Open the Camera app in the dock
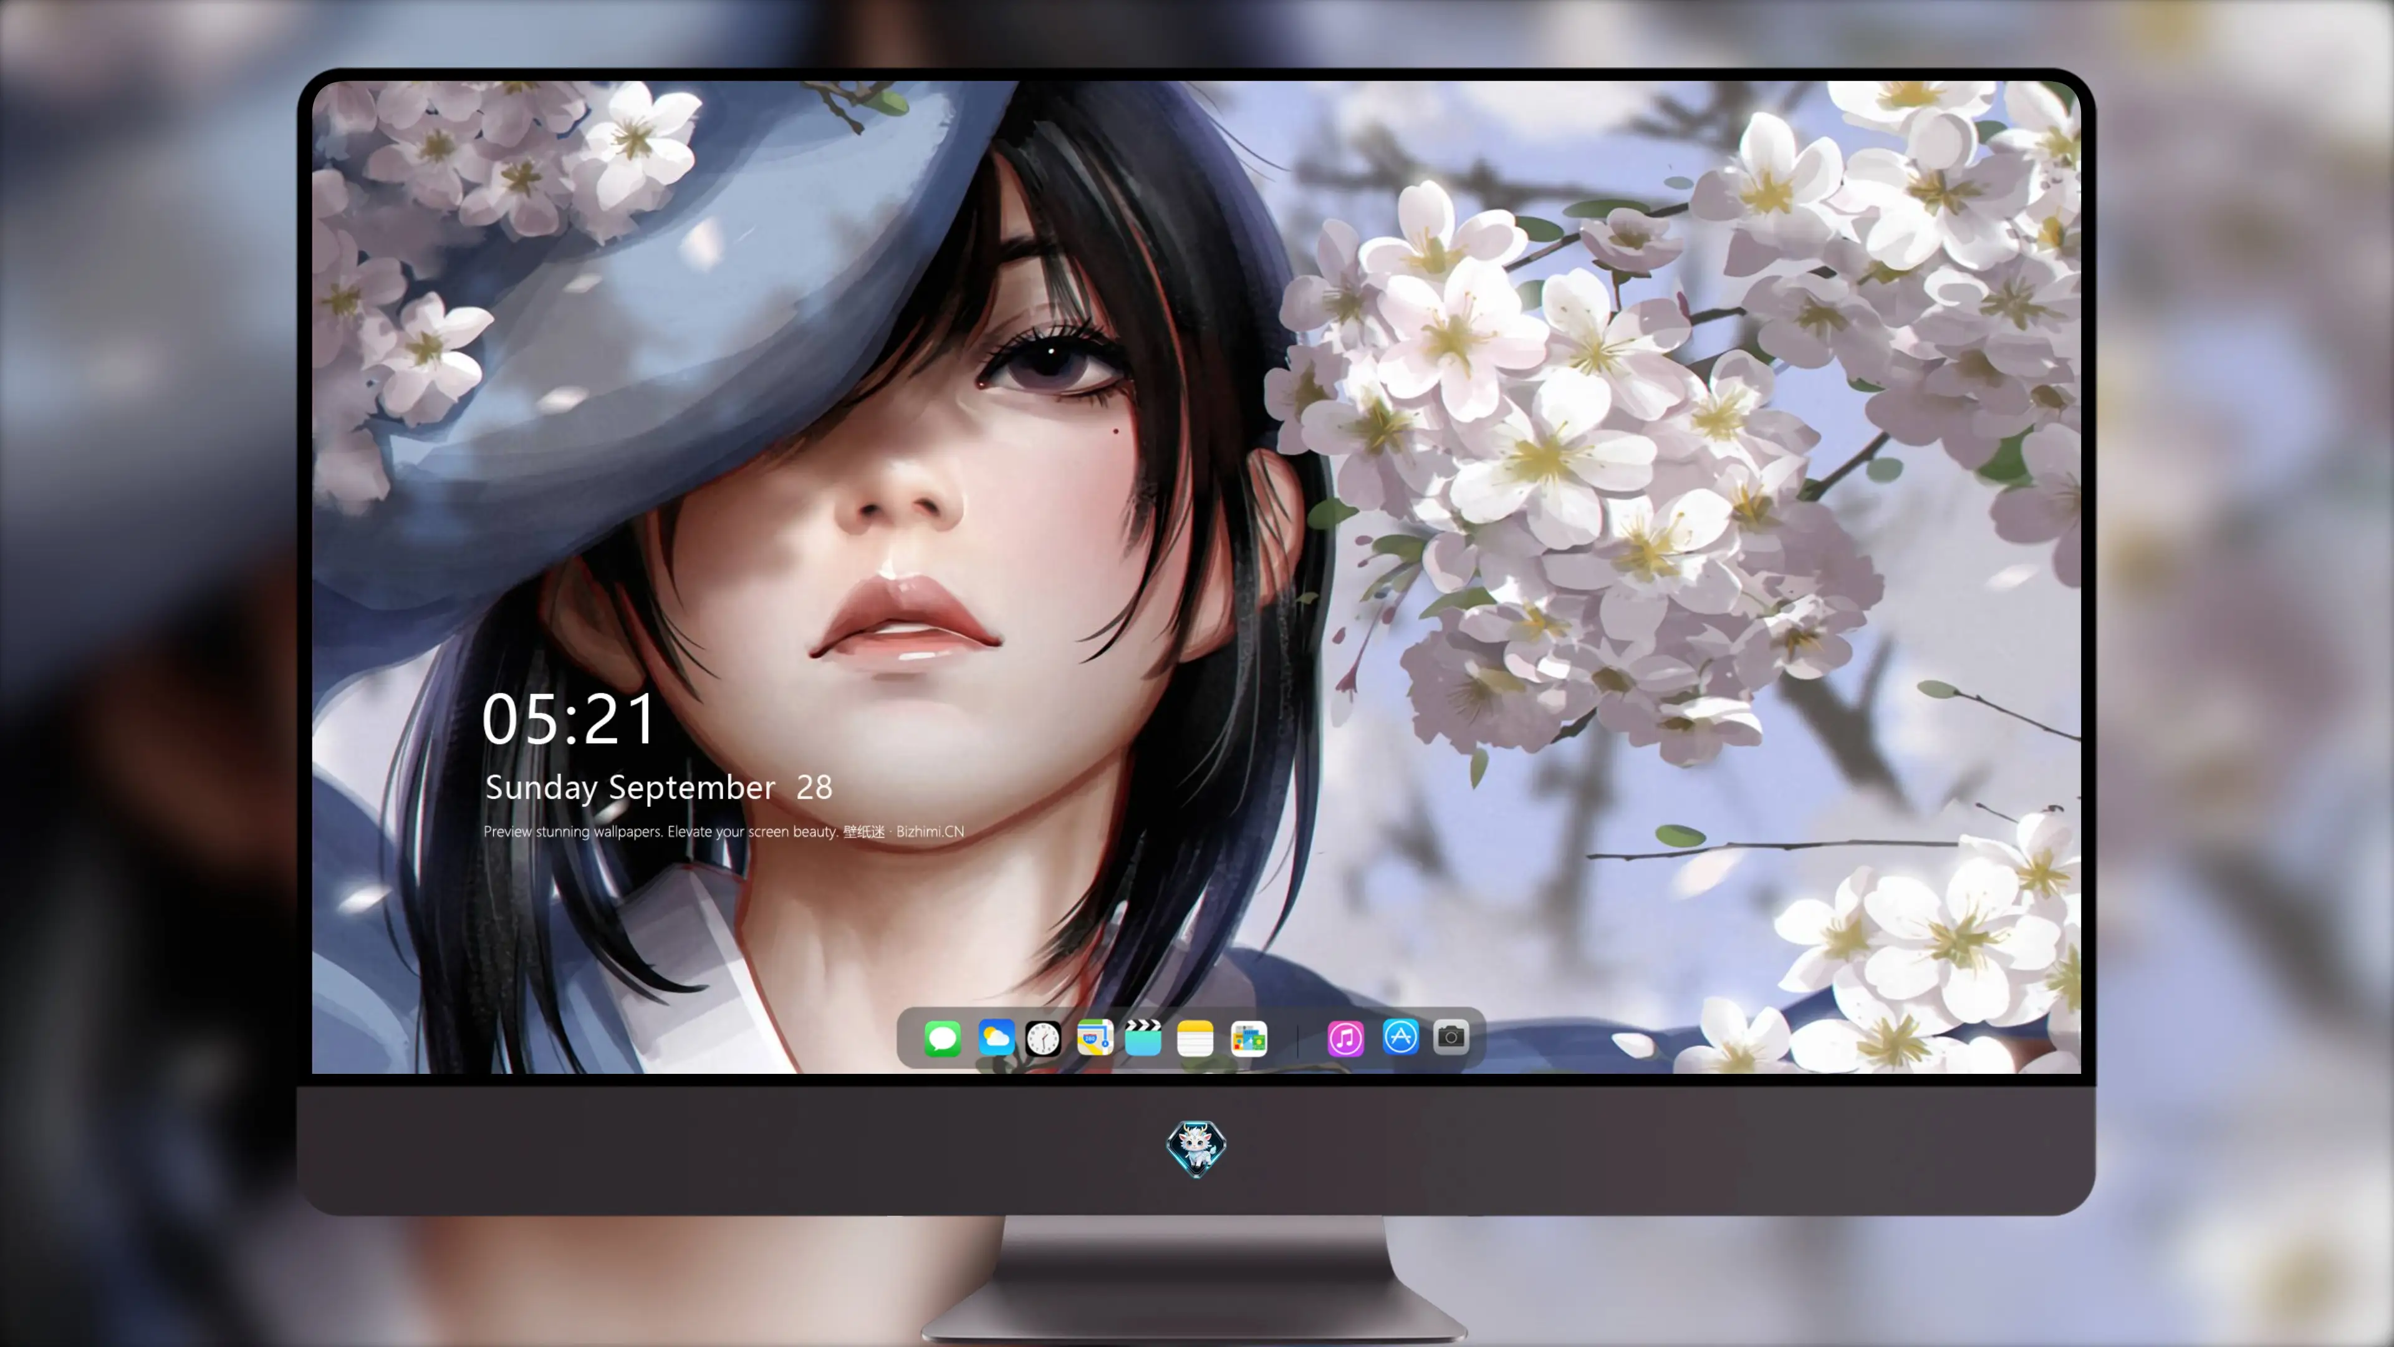The width and height of the screenshot is (2394, 1347). coord(1451,1036)
